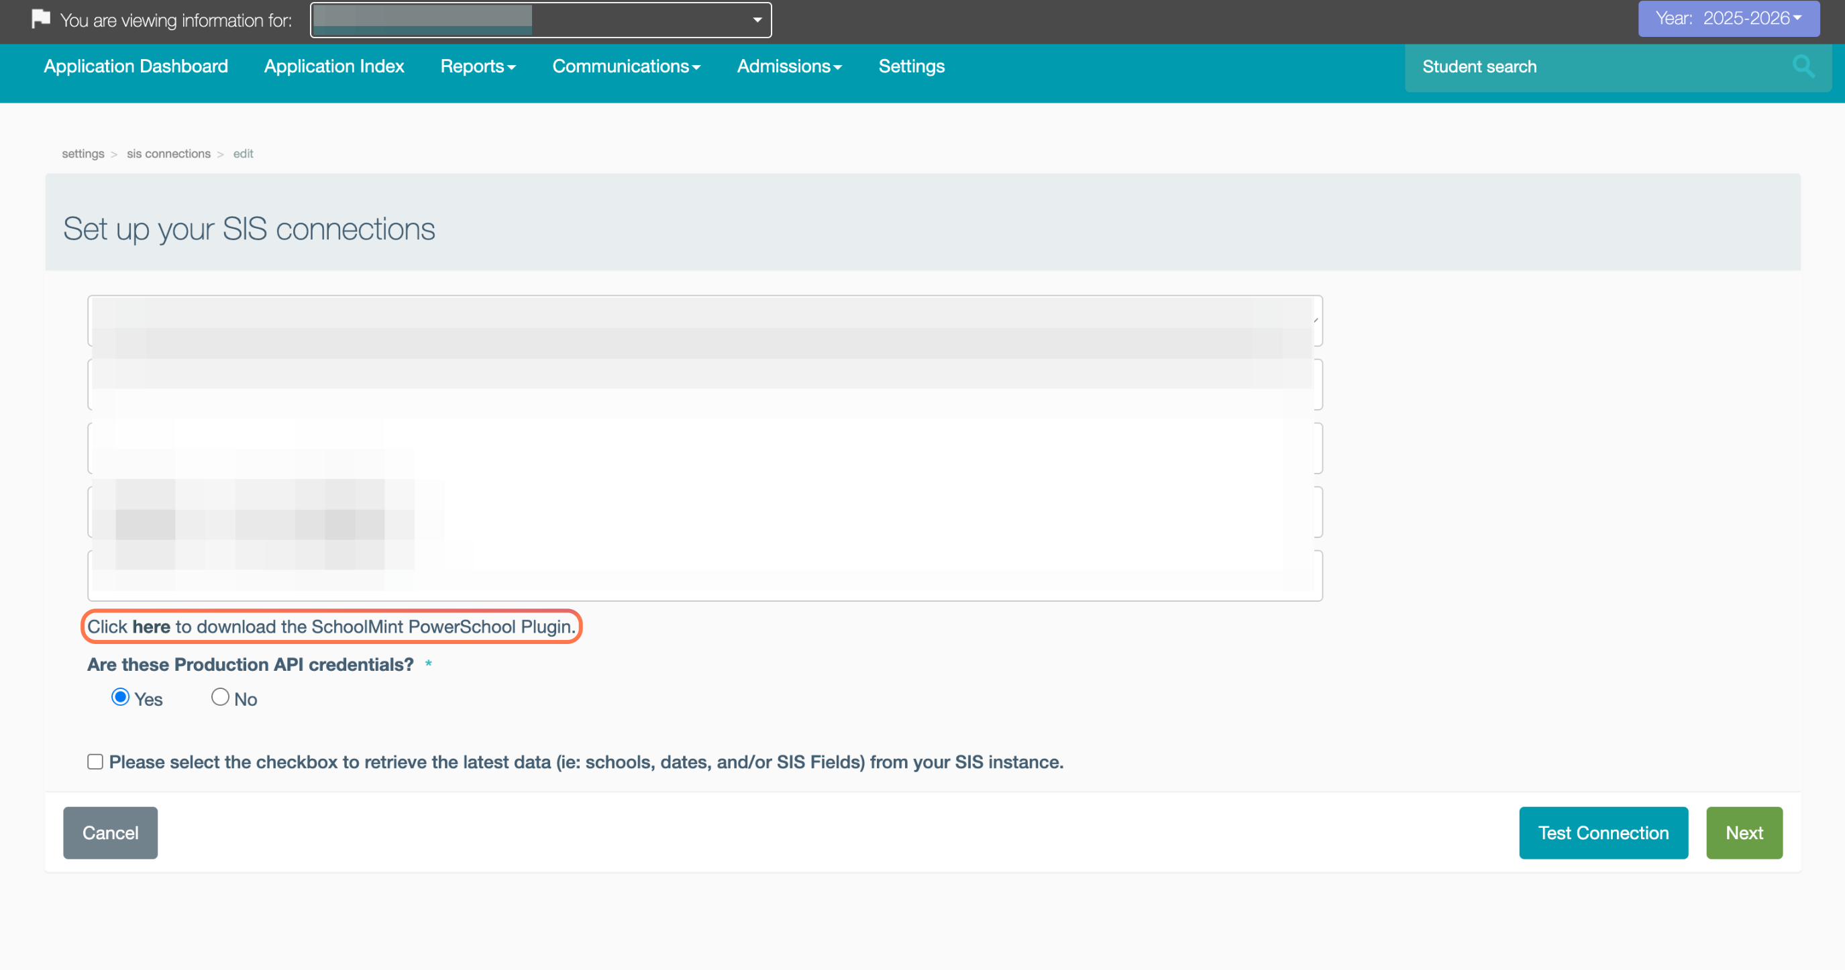Click 'here' to download PowerSchool Plugin
The height and width of the screenshot is (970, 1845).
(x=151, y=627)
